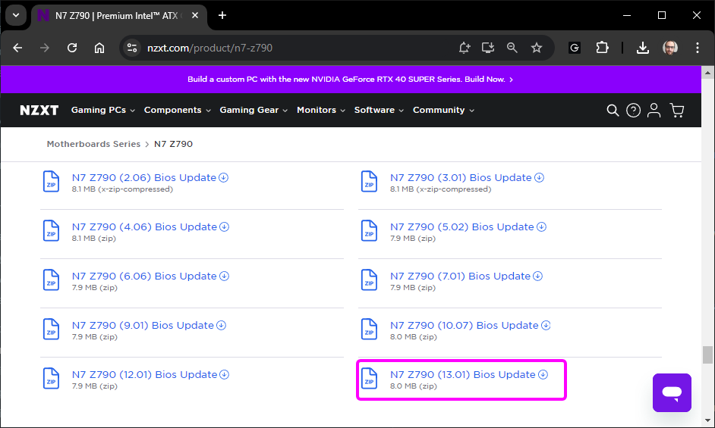Open browser downloads icon
This screenshot has height=428, width=715.
click(x=642, y=48)
